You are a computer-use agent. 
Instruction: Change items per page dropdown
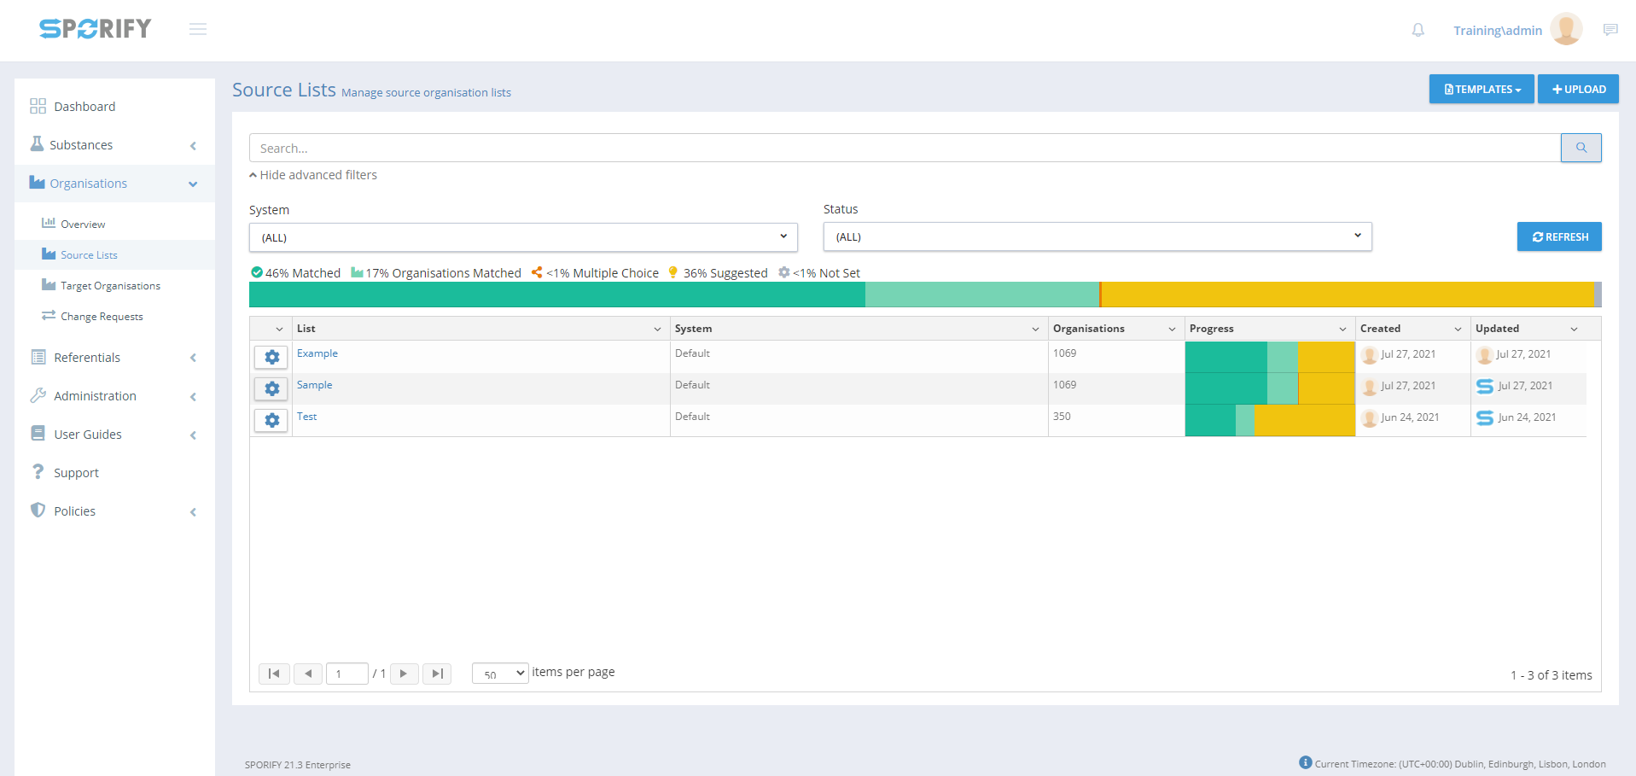pyautogui.click(x=500, y=674)
